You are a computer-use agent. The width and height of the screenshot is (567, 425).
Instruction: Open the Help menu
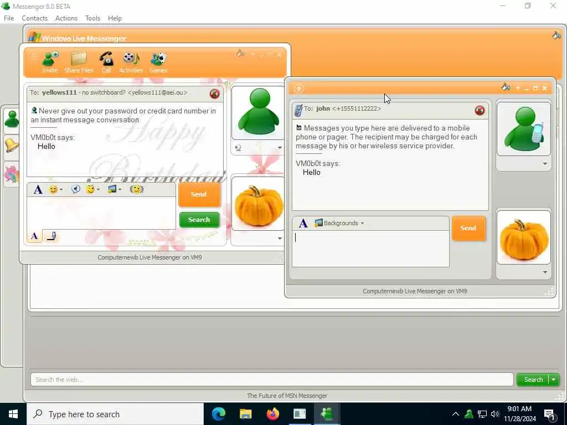pyautogui.click(x=115, y=18)
